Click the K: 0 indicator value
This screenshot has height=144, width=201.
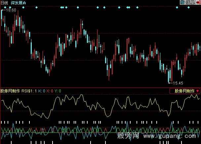42,91
